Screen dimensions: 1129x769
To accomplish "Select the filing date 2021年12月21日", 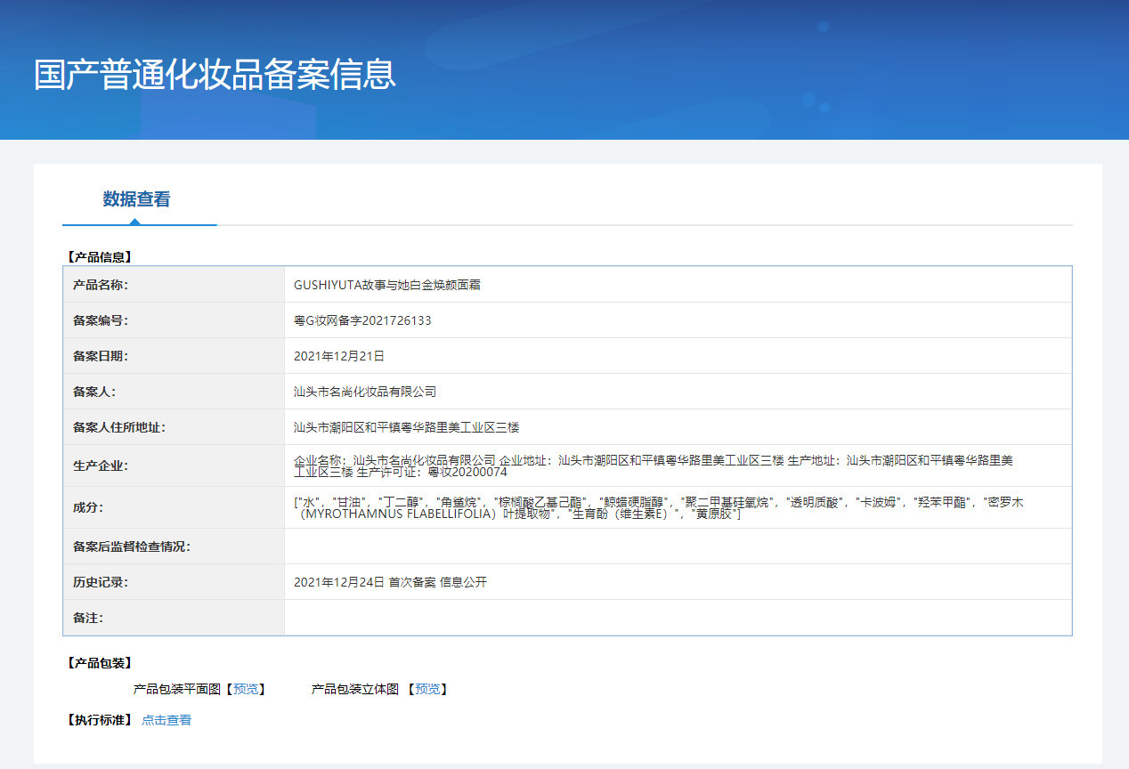I will coord(339,356).
